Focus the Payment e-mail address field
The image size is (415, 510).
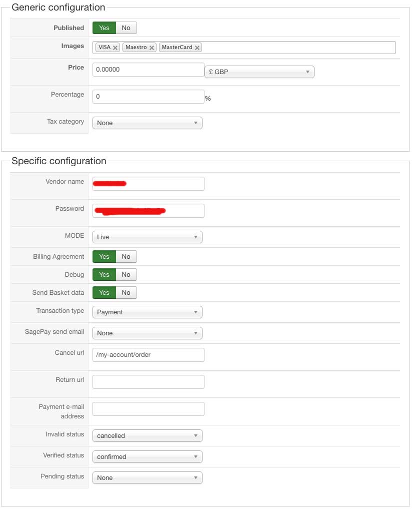148,409
